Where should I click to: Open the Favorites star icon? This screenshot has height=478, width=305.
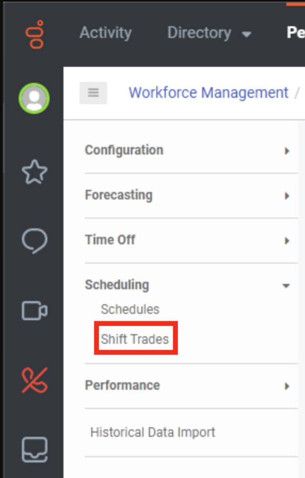tap(35, 172)
